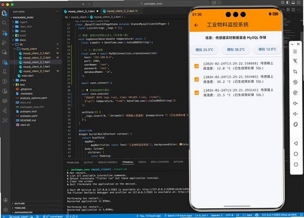This screenshot has width=304, height=218.
Task: Click Spaces: 2 in status bar
Action: pos(216,215)
